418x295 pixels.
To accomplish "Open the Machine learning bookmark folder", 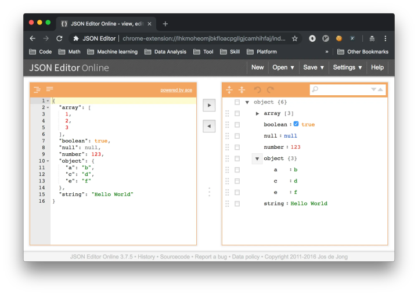I will [x=113, y=52].
